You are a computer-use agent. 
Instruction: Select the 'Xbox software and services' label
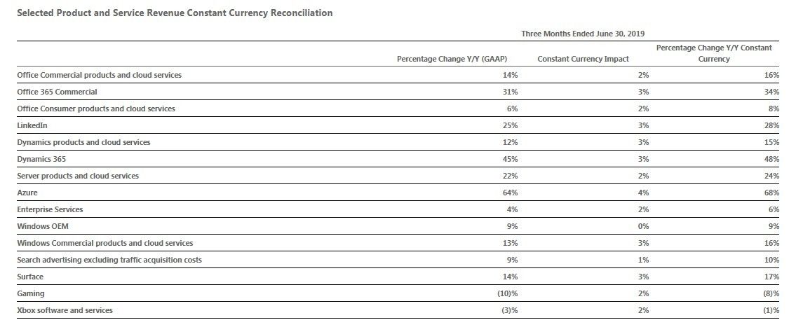click(65, 310)
